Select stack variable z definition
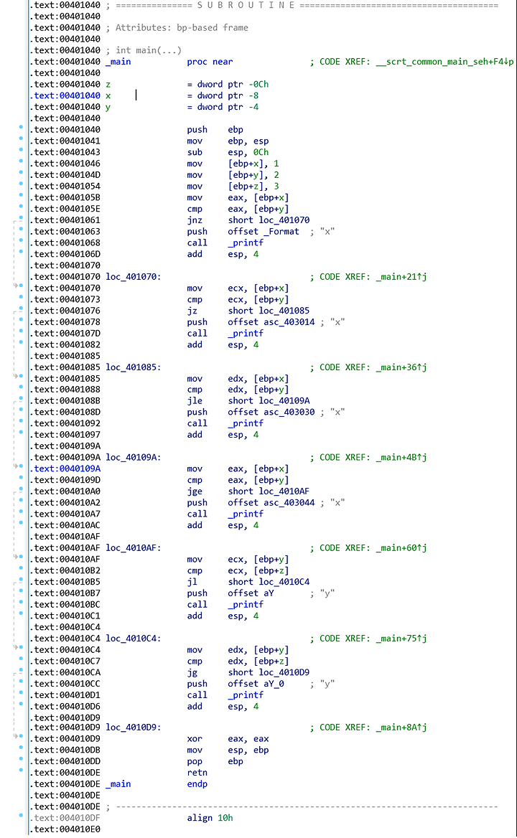517x838 pixels. 108,85
